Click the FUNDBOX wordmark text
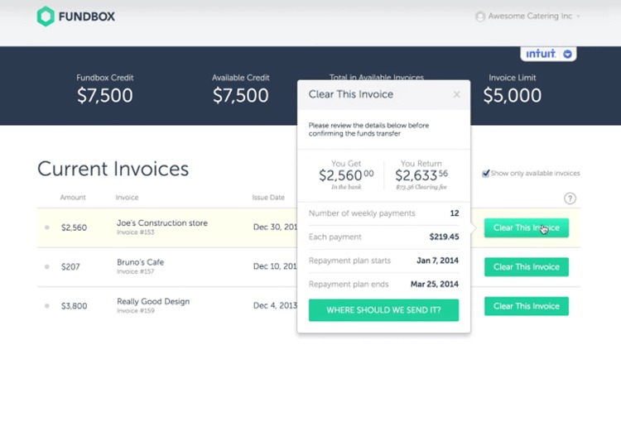 coord(87,17)
